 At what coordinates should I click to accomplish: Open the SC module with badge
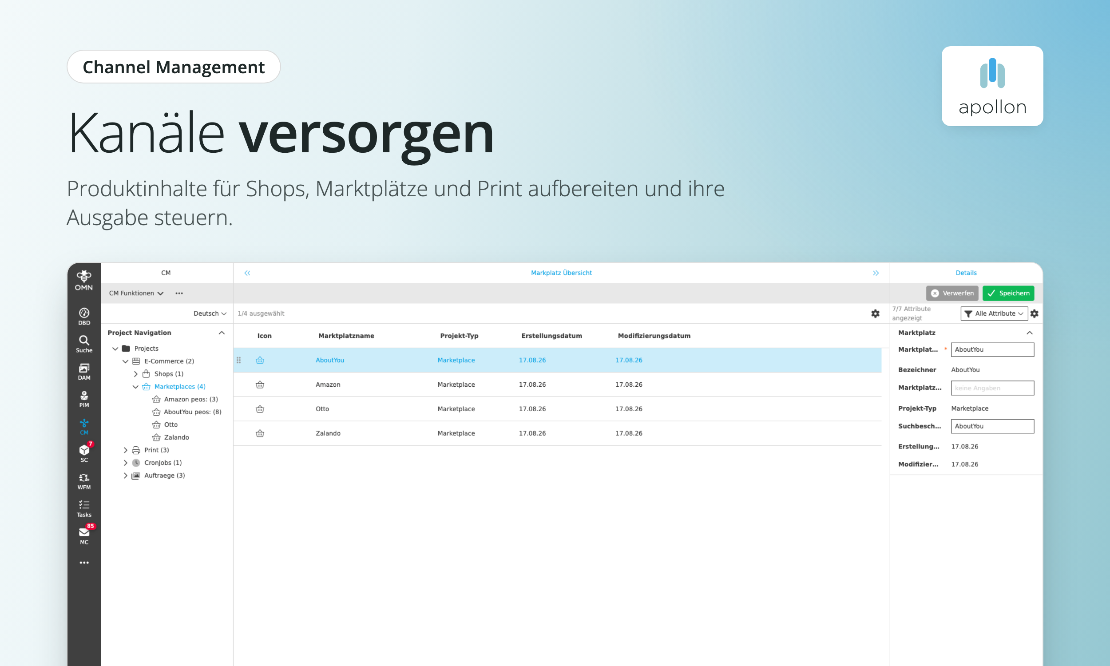point(84,453)
